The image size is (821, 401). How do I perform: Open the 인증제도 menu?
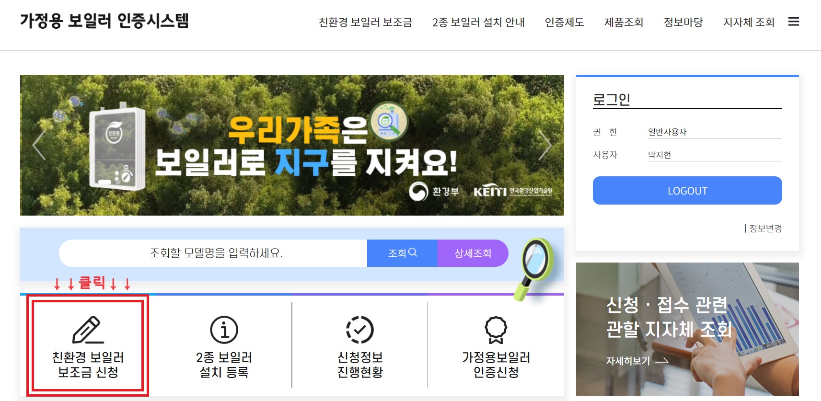click(564, 22)
